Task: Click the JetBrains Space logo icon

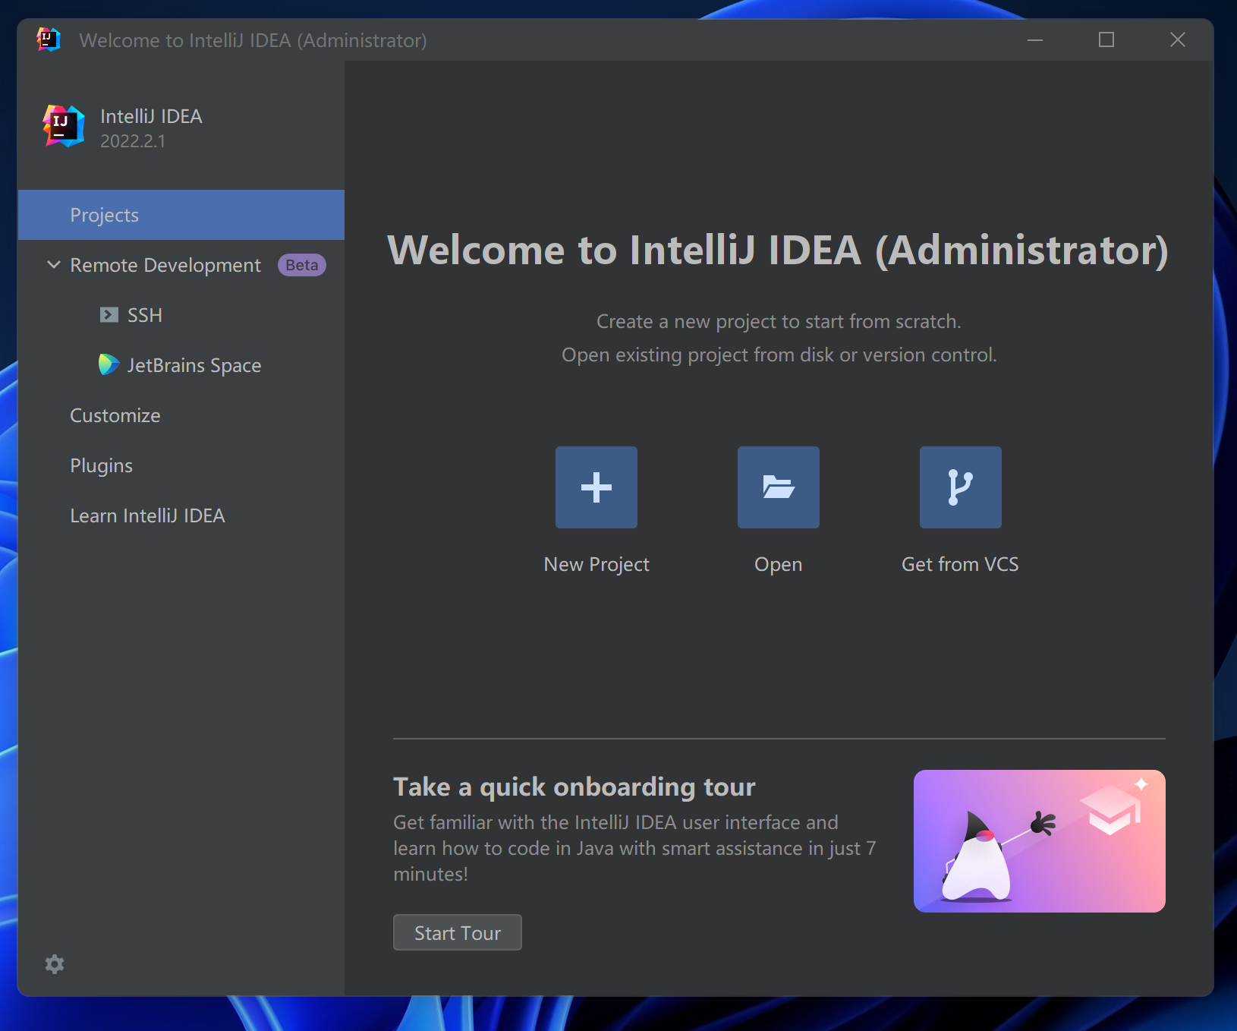Action: (x=109, y=365)
